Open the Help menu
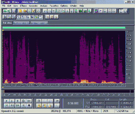Viewport: 135px width, 114px height. click(x=82, y=6)
